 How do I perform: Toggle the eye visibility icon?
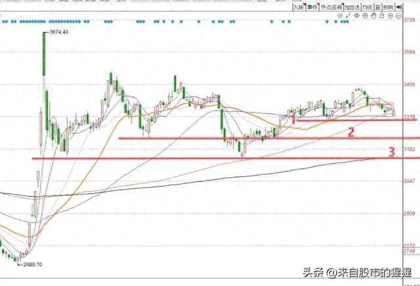coord(356,16)
